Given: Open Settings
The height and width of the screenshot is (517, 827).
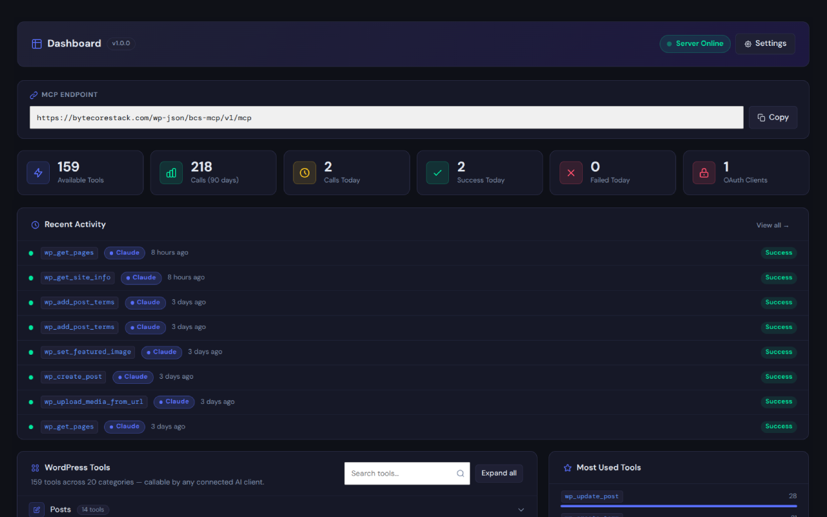Looking at the screenshot, I should 765,44.
